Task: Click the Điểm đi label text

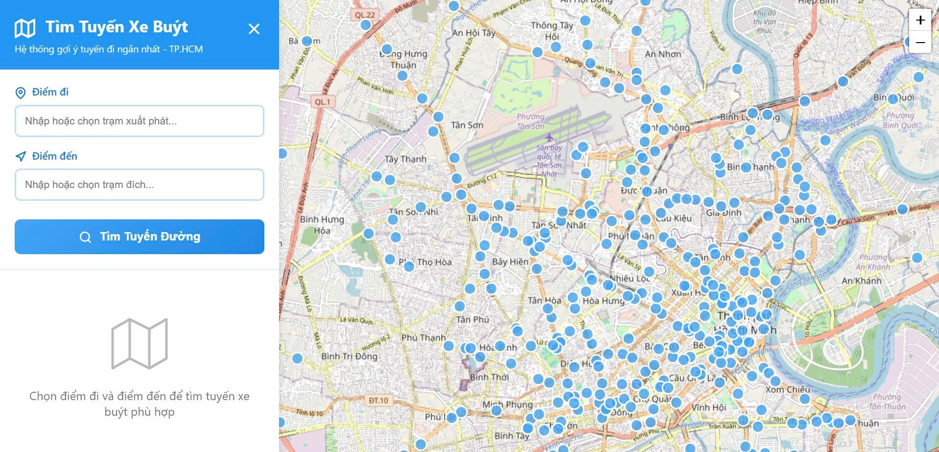Action: [50, 92]
